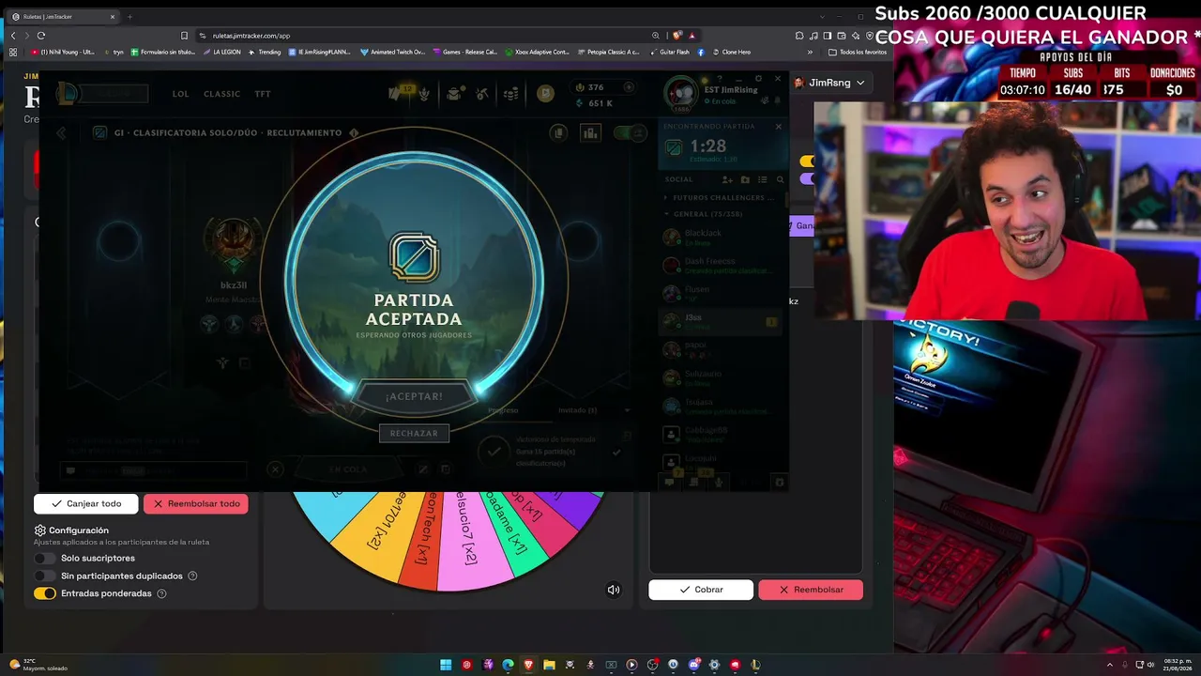
Task: Click Configuración gear icon
Action: pos(40,530)
